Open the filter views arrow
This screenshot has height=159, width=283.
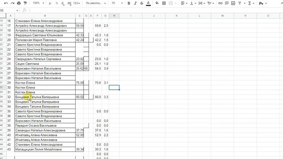point(245,3)
